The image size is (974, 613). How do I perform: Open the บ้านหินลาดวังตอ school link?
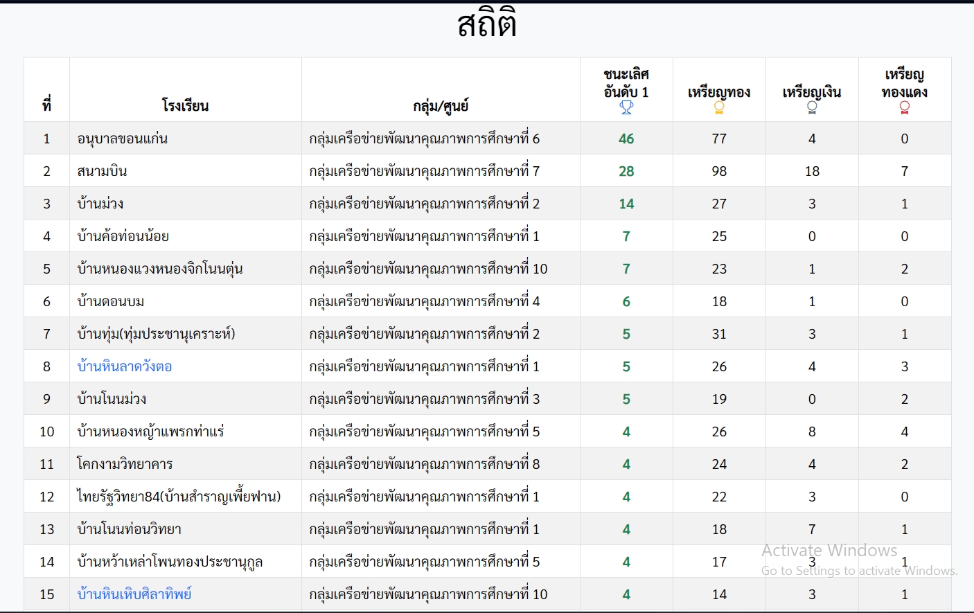point(125,366)
